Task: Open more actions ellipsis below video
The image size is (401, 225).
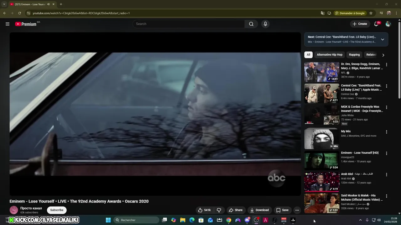Action: pyautogui.click(x=297, y=210)
